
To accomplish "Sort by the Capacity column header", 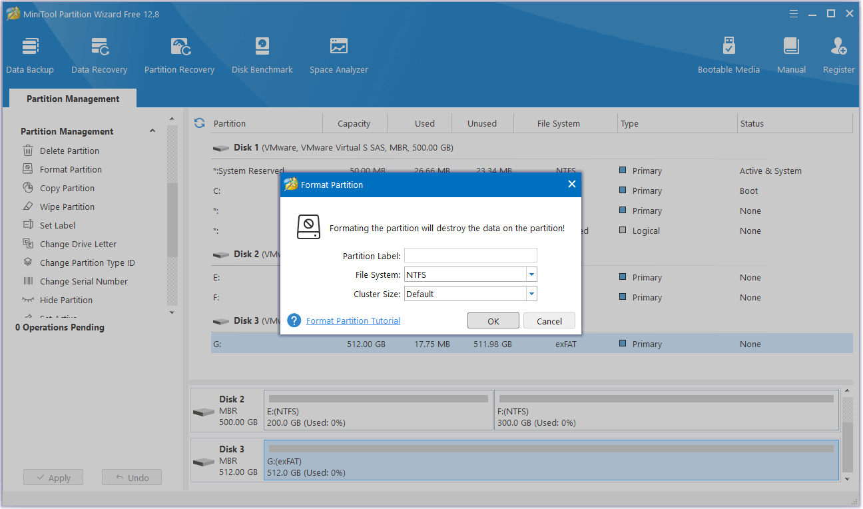I will 354,123.
